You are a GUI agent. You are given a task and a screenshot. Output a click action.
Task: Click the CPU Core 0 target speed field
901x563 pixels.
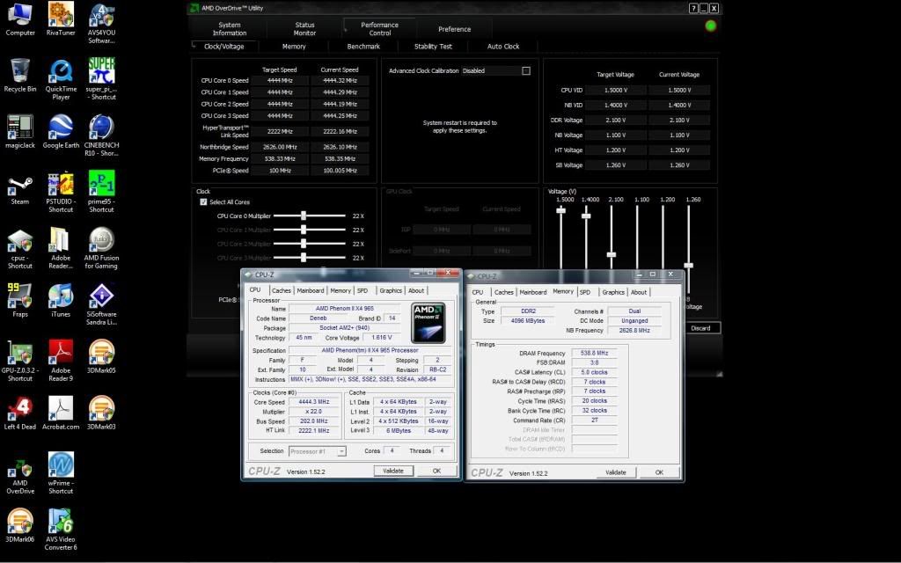tap(280, 81)
